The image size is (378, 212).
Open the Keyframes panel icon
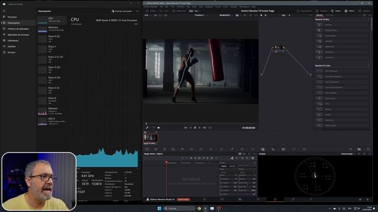coord(350,149)
